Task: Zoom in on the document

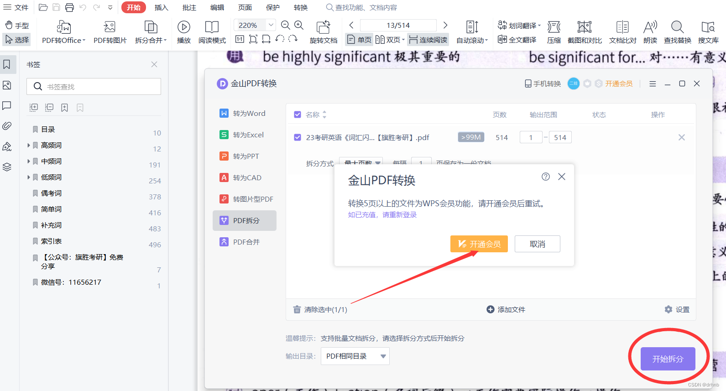Action: 299,25
